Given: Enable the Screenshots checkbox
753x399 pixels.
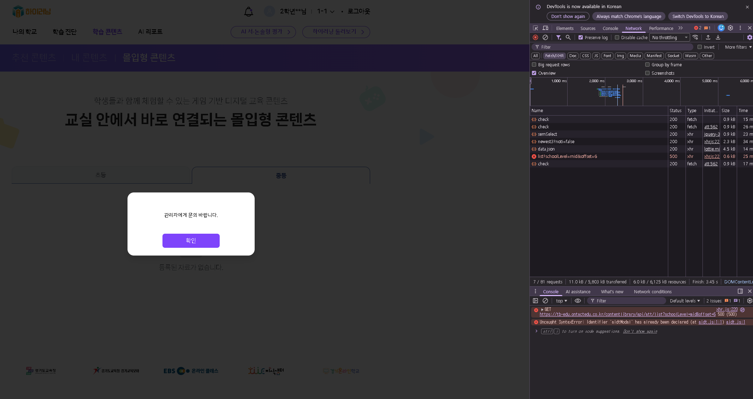Looking at the screenshot, I should 647,73.
